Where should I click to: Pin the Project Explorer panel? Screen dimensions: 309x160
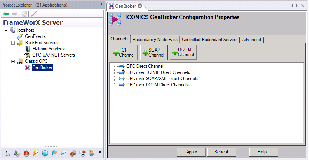(x=101, y=5)
